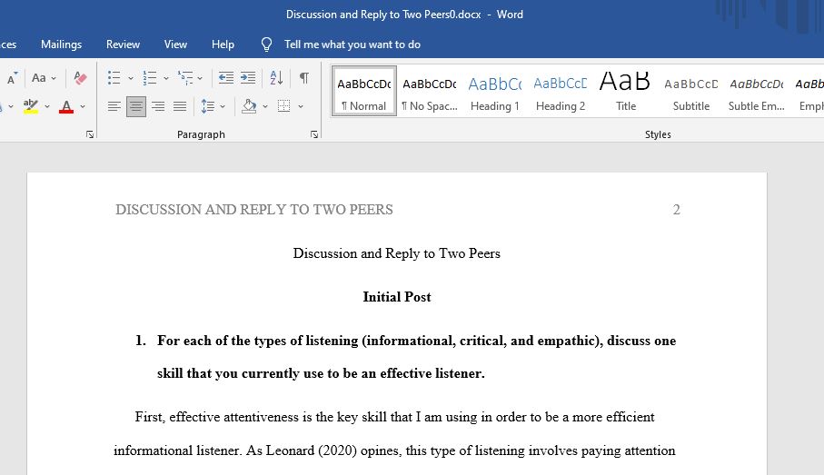
Task: Click the phrase 'effective attentiveness' in the paragraph
Action: point(233,417)
